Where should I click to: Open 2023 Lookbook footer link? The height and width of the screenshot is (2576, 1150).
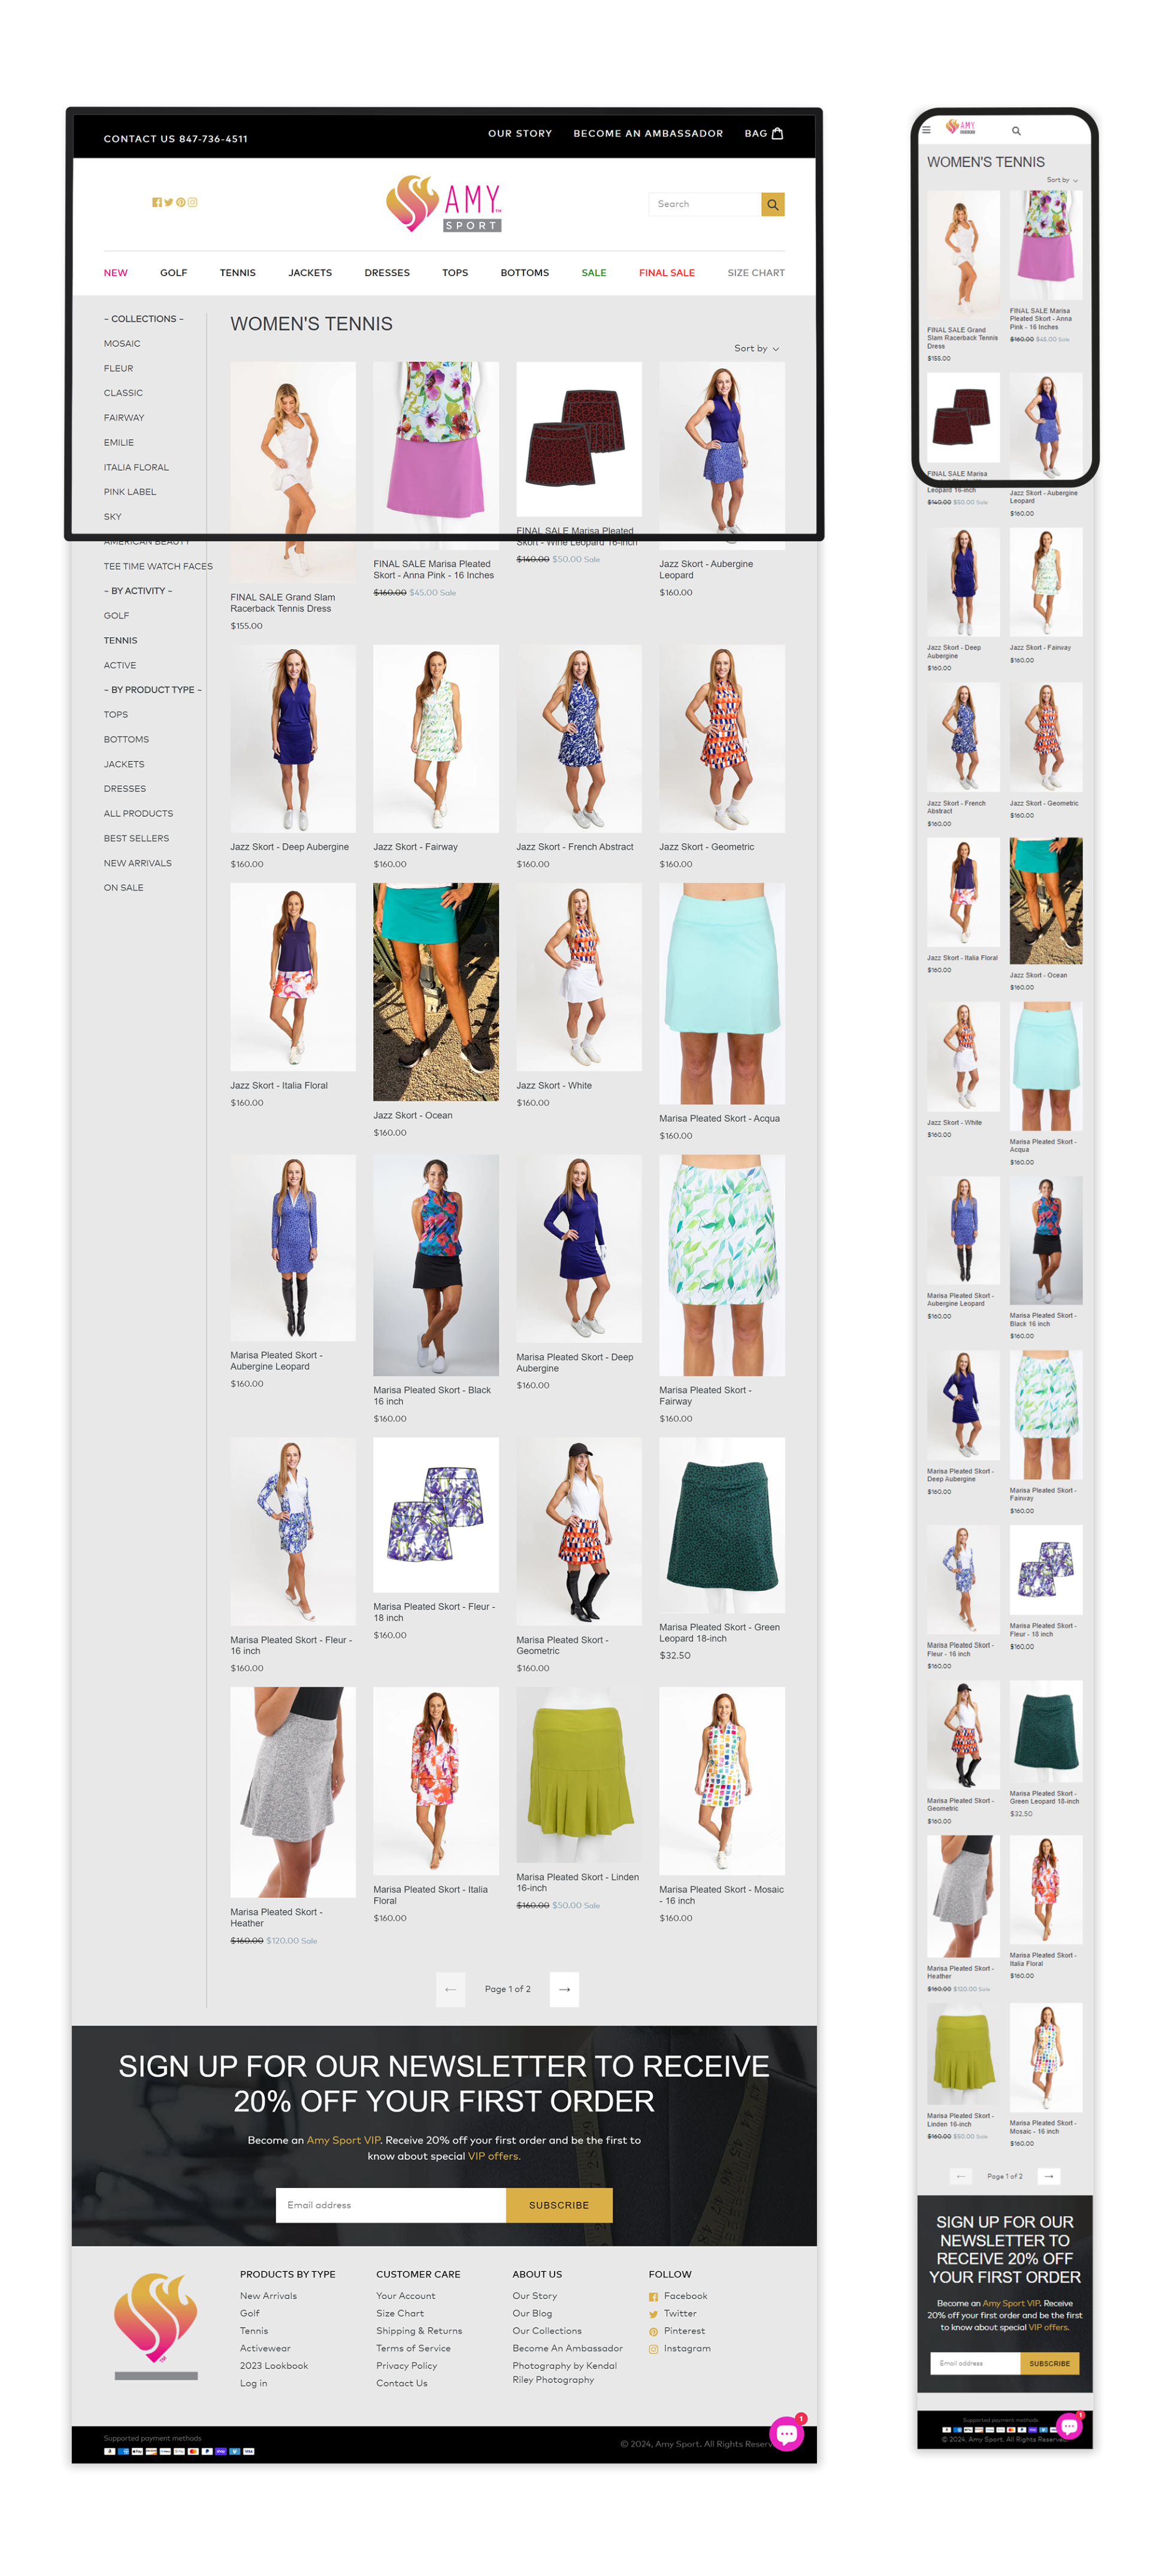coord(273,2366)
